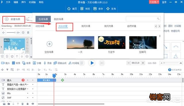Delete the Greenberg background music

click(x=28, y=32)
